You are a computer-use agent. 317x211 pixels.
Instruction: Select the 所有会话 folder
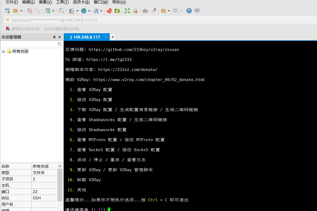20,51
